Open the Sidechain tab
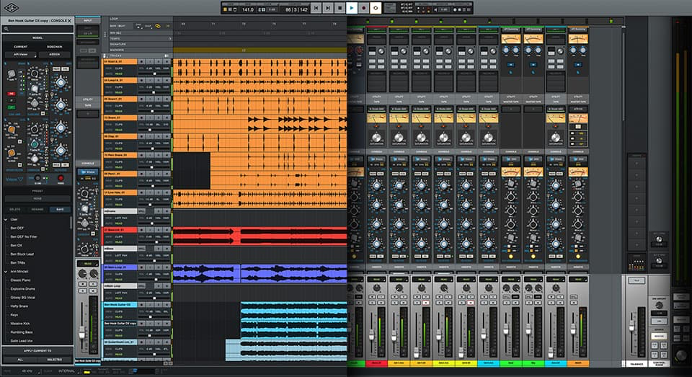Image resolution: width=692 pixels, height=377 pixels. pos(55,46)
